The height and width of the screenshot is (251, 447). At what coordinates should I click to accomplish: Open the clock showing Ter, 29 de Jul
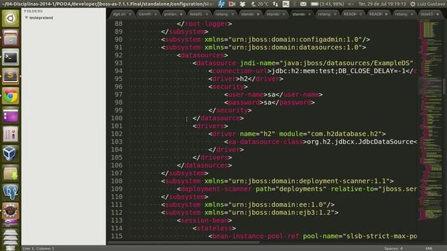tap(382, 4)
